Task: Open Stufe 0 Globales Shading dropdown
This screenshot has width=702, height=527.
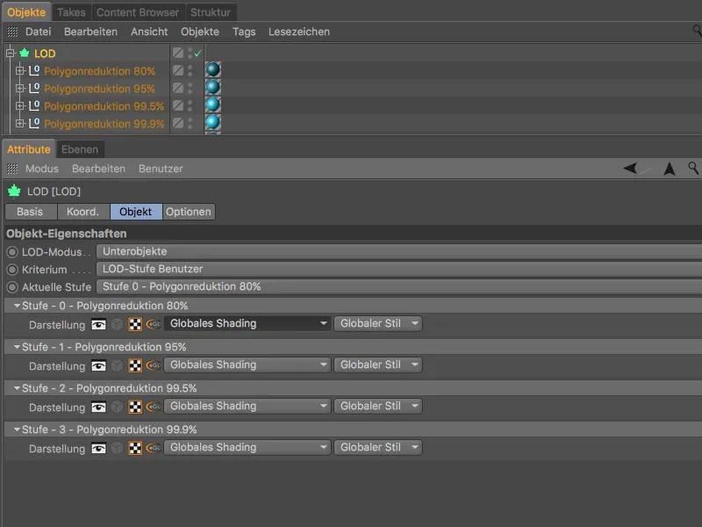Action: coord(247,323)
